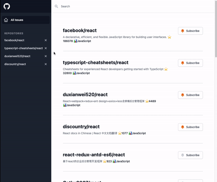Viewport: 217px width, 182px height.
Task: Subscribe to react-redux-antd-es6/react
Action: [x=191, y=155]
